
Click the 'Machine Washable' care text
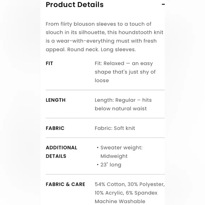[120, 201]
